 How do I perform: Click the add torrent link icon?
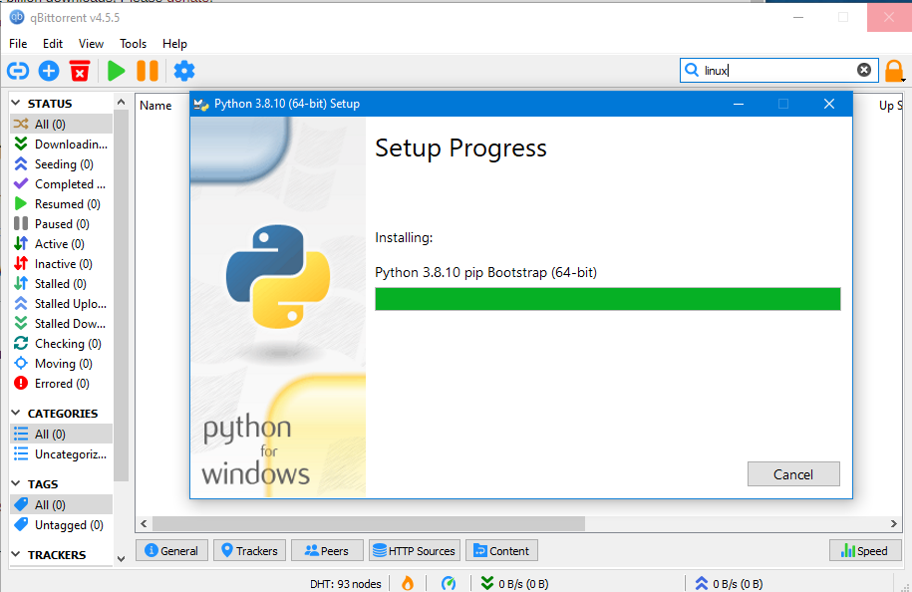18,71
